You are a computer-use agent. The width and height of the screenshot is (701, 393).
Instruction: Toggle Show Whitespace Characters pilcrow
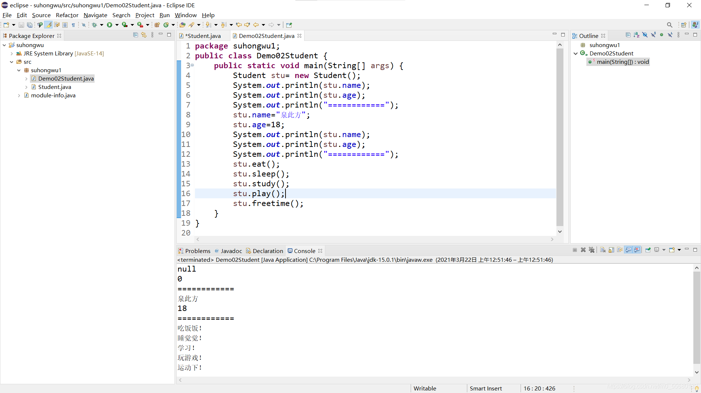tap(73, 25)
